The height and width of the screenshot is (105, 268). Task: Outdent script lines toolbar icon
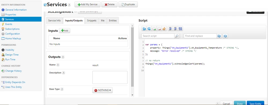[170, 29]
